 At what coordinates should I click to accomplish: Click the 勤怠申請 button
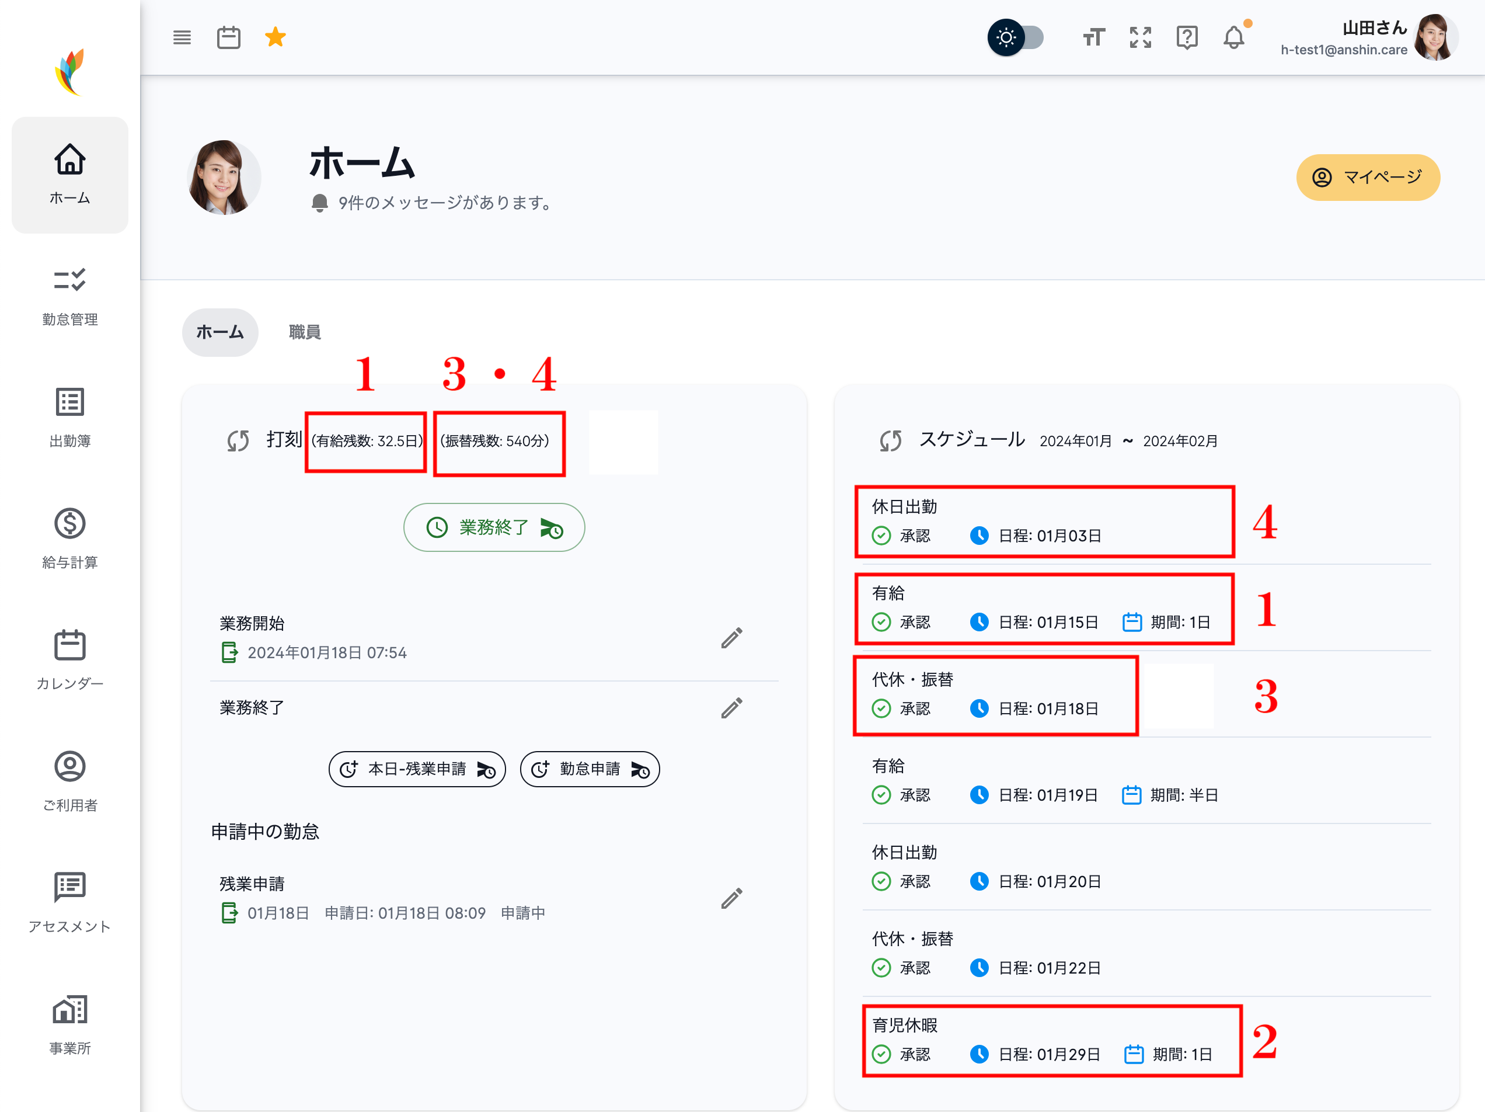pyautogui.click(x=590, y=769)
